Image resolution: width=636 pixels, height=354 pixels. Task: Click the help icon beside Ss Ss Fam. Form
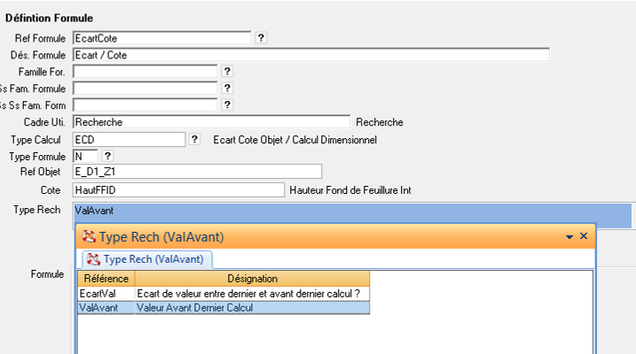tap(227, 105)
